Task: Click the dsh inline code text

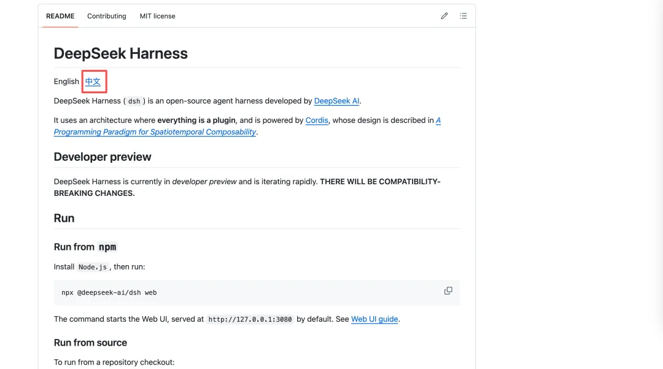Action: 134,101
